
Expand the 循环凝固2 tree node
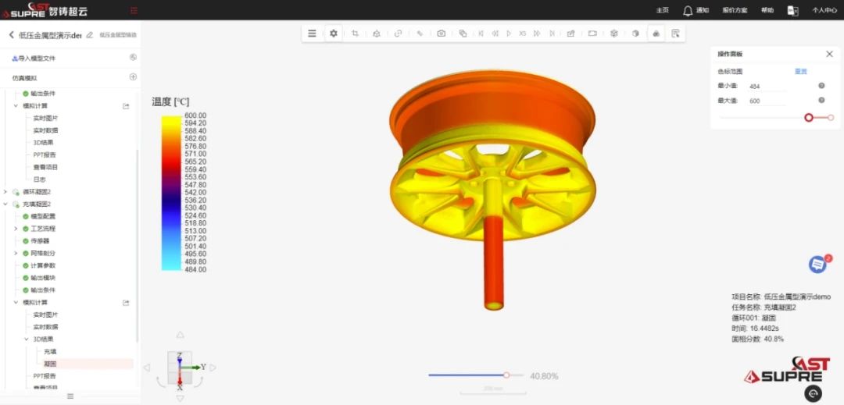pos(6,192)
